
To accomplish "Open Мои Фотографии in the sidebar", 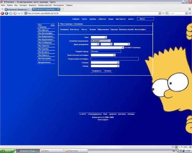I will click(45, 33).
